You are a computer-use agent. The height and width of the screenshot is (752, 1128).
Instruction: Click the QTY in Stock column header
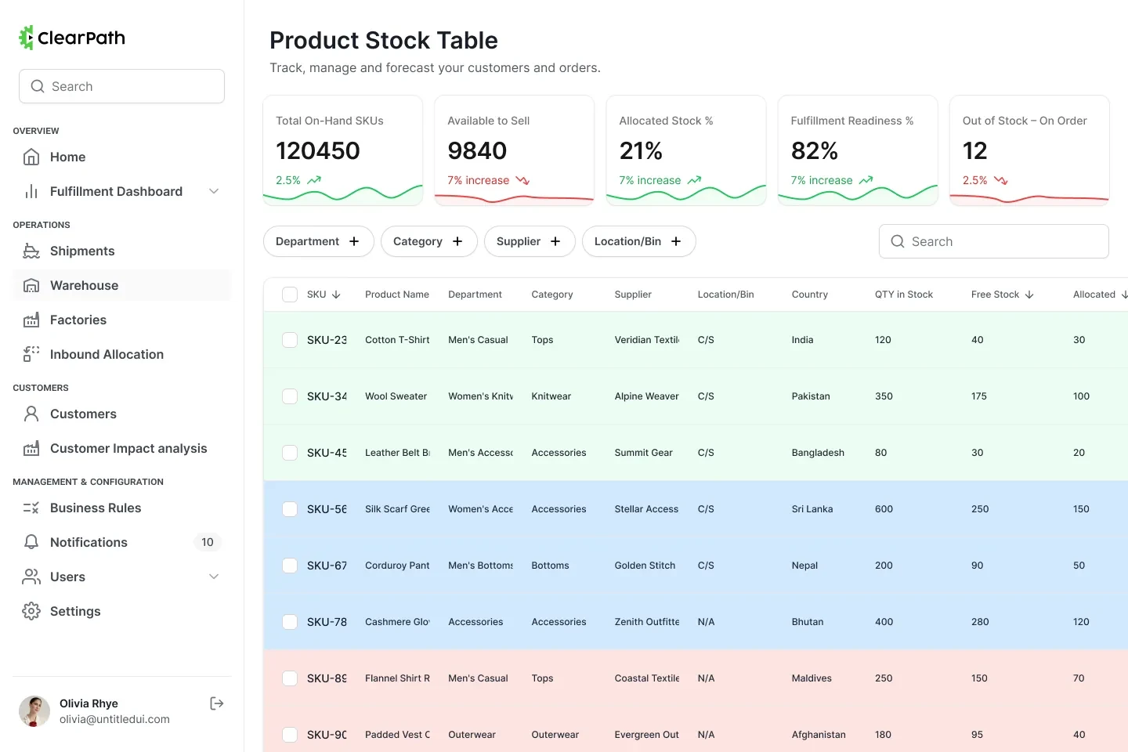pos(904,295)
